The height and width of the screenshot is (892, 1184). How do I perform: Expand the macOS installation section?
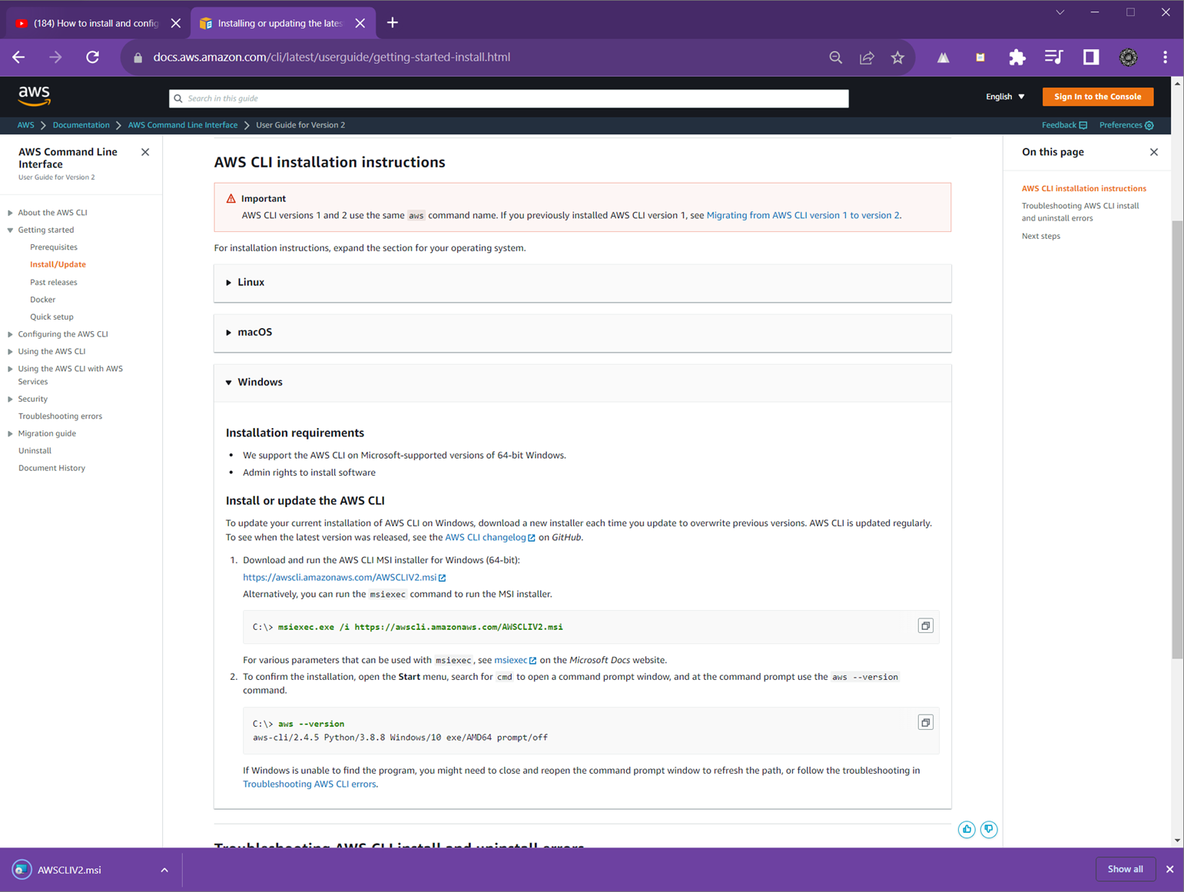(254, 333)
